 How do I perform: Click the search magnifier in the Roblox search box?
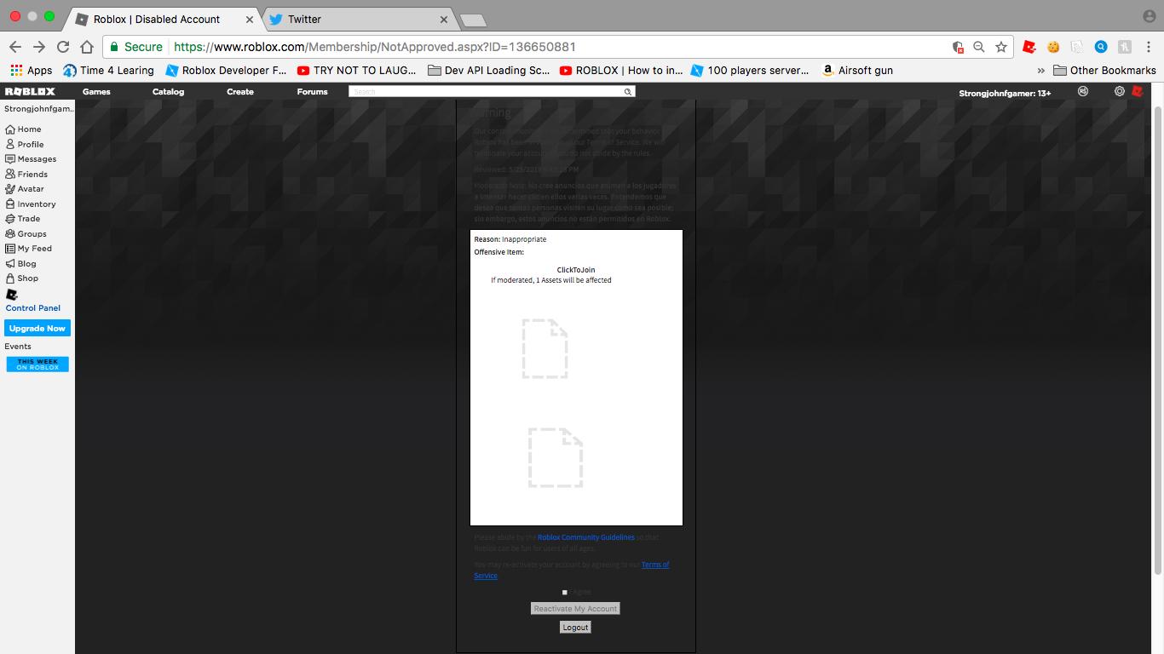pos(628,92)
